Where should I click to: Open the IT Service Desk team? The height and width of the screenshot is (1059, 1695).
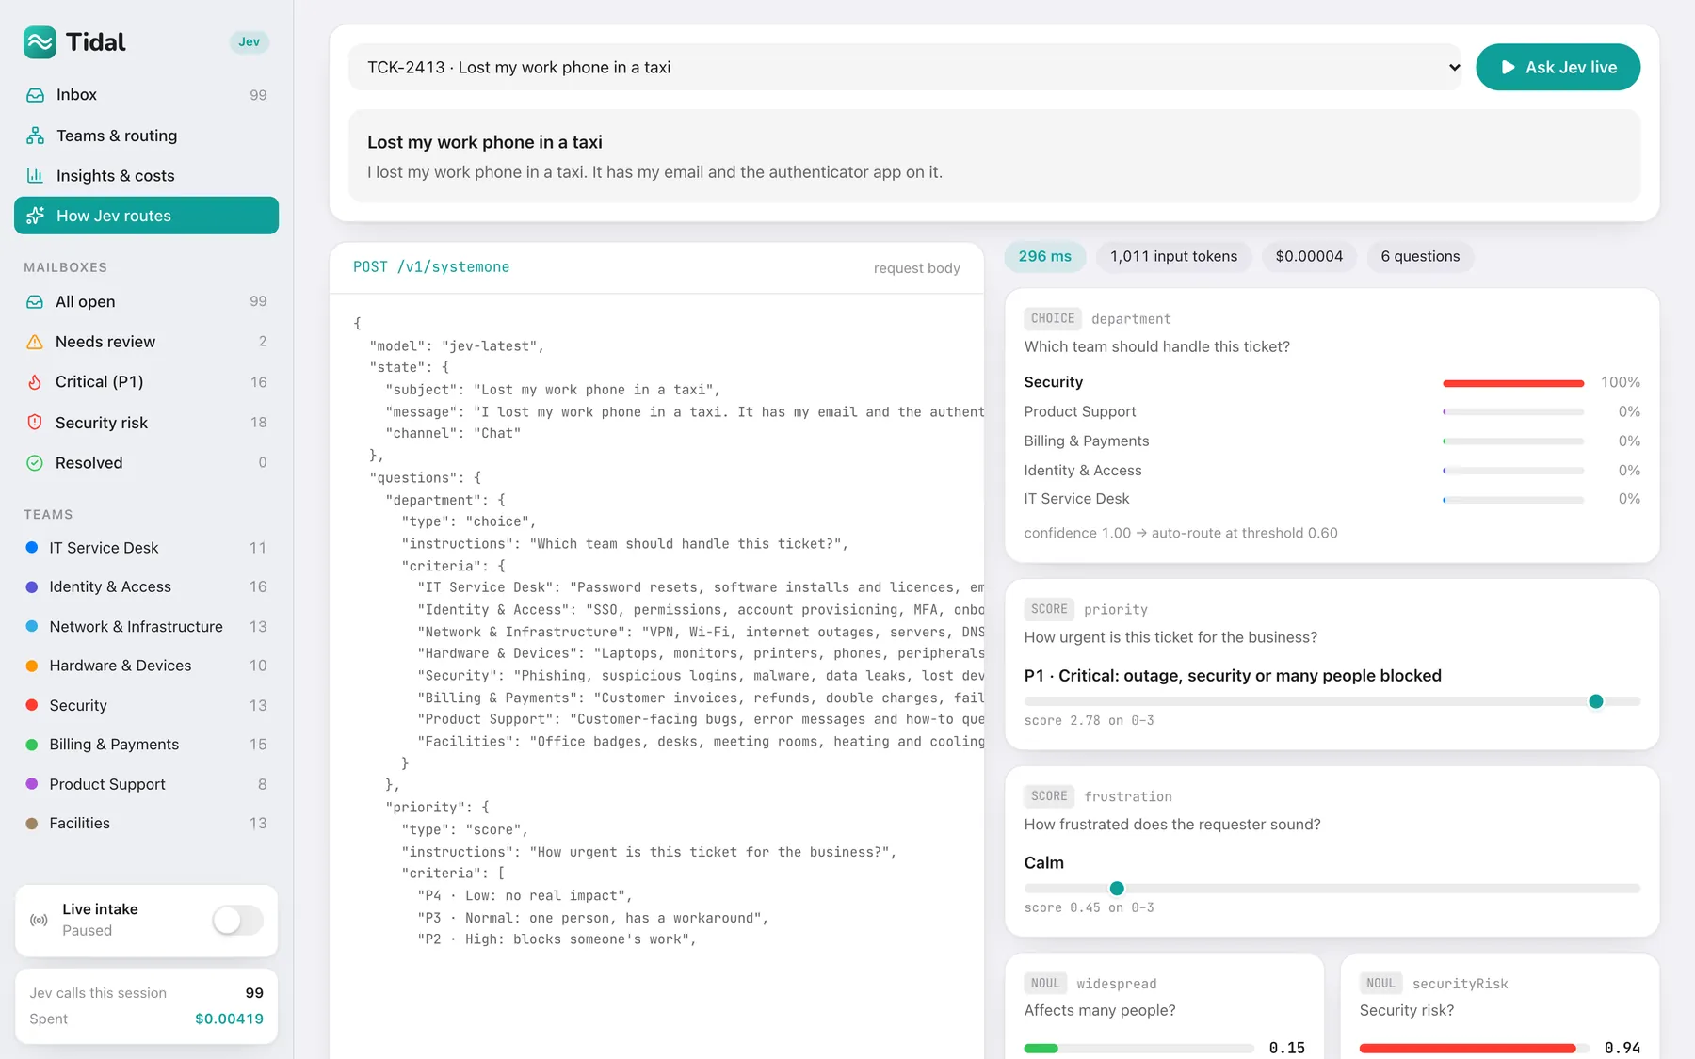146,548
